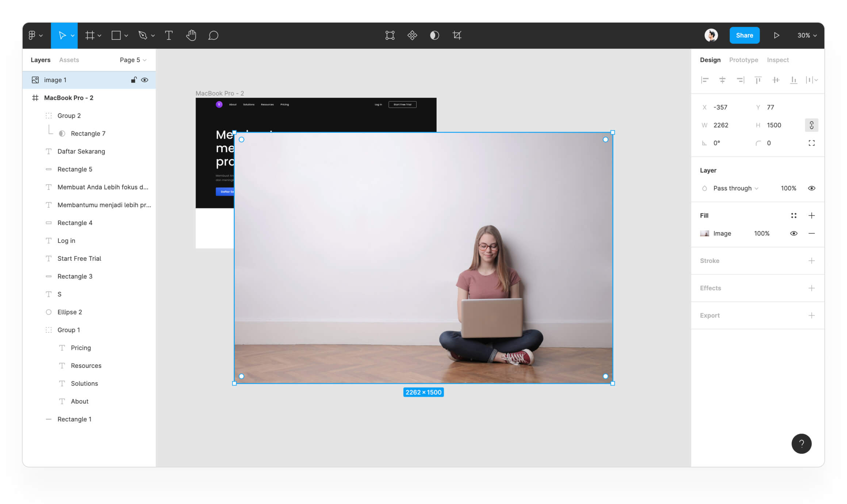Hide image 1 layer with eye icon
The image size is (847, 504).
pyautogui.click(x=145, y=80)
